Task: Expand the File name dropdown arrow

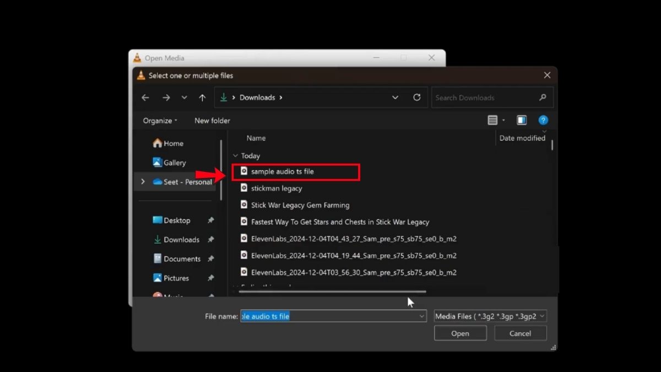Action: pyautogui.click(x=422, y=316)
